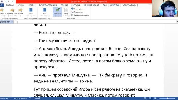Click the webcam video overlay
Screen dimensions: 178x100
tap(165, 9)
